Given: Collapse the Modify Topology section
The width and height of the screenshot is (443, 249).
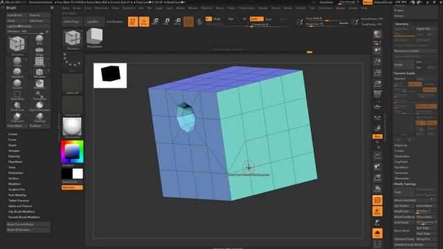Looking at the screenshot, I should point(404,184).
